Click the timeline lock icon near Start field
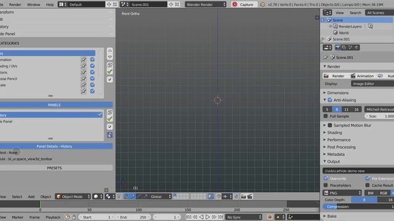This screenshot has height=221, width=394. 74,217
